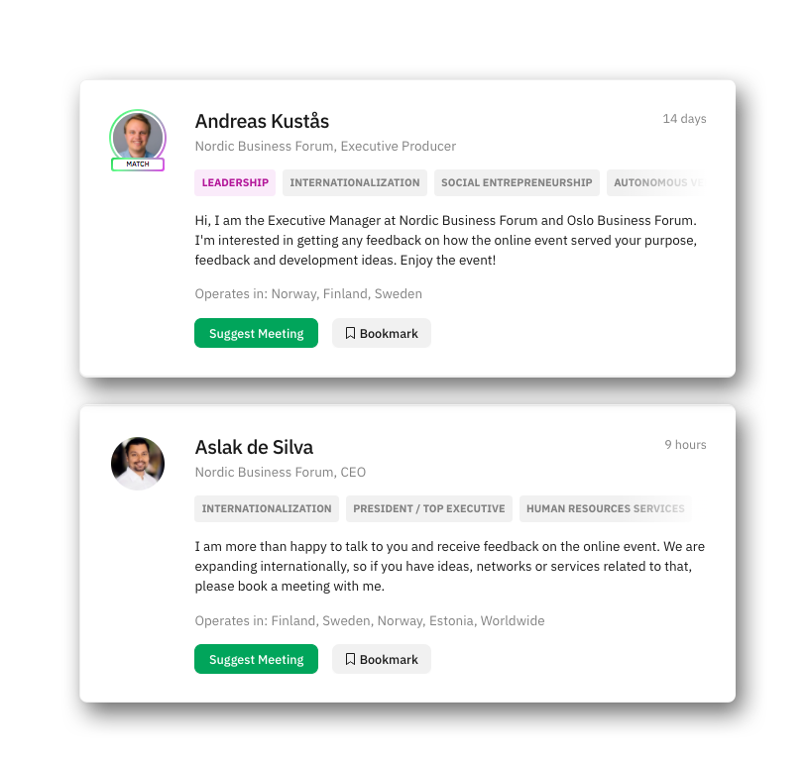The width and height of the screenshot is (808, 764).
Task: Click Nordic Business Forum, CEO subtitle
Action: [281, 473]
